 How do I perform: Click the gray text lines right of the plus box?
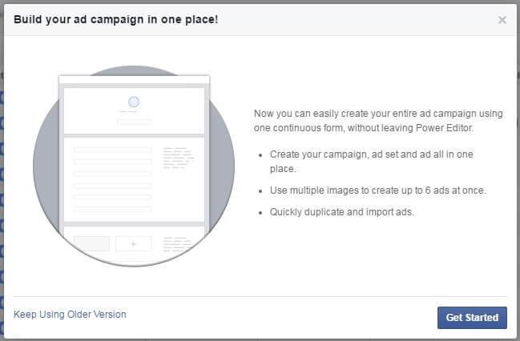tap(176, 243)
